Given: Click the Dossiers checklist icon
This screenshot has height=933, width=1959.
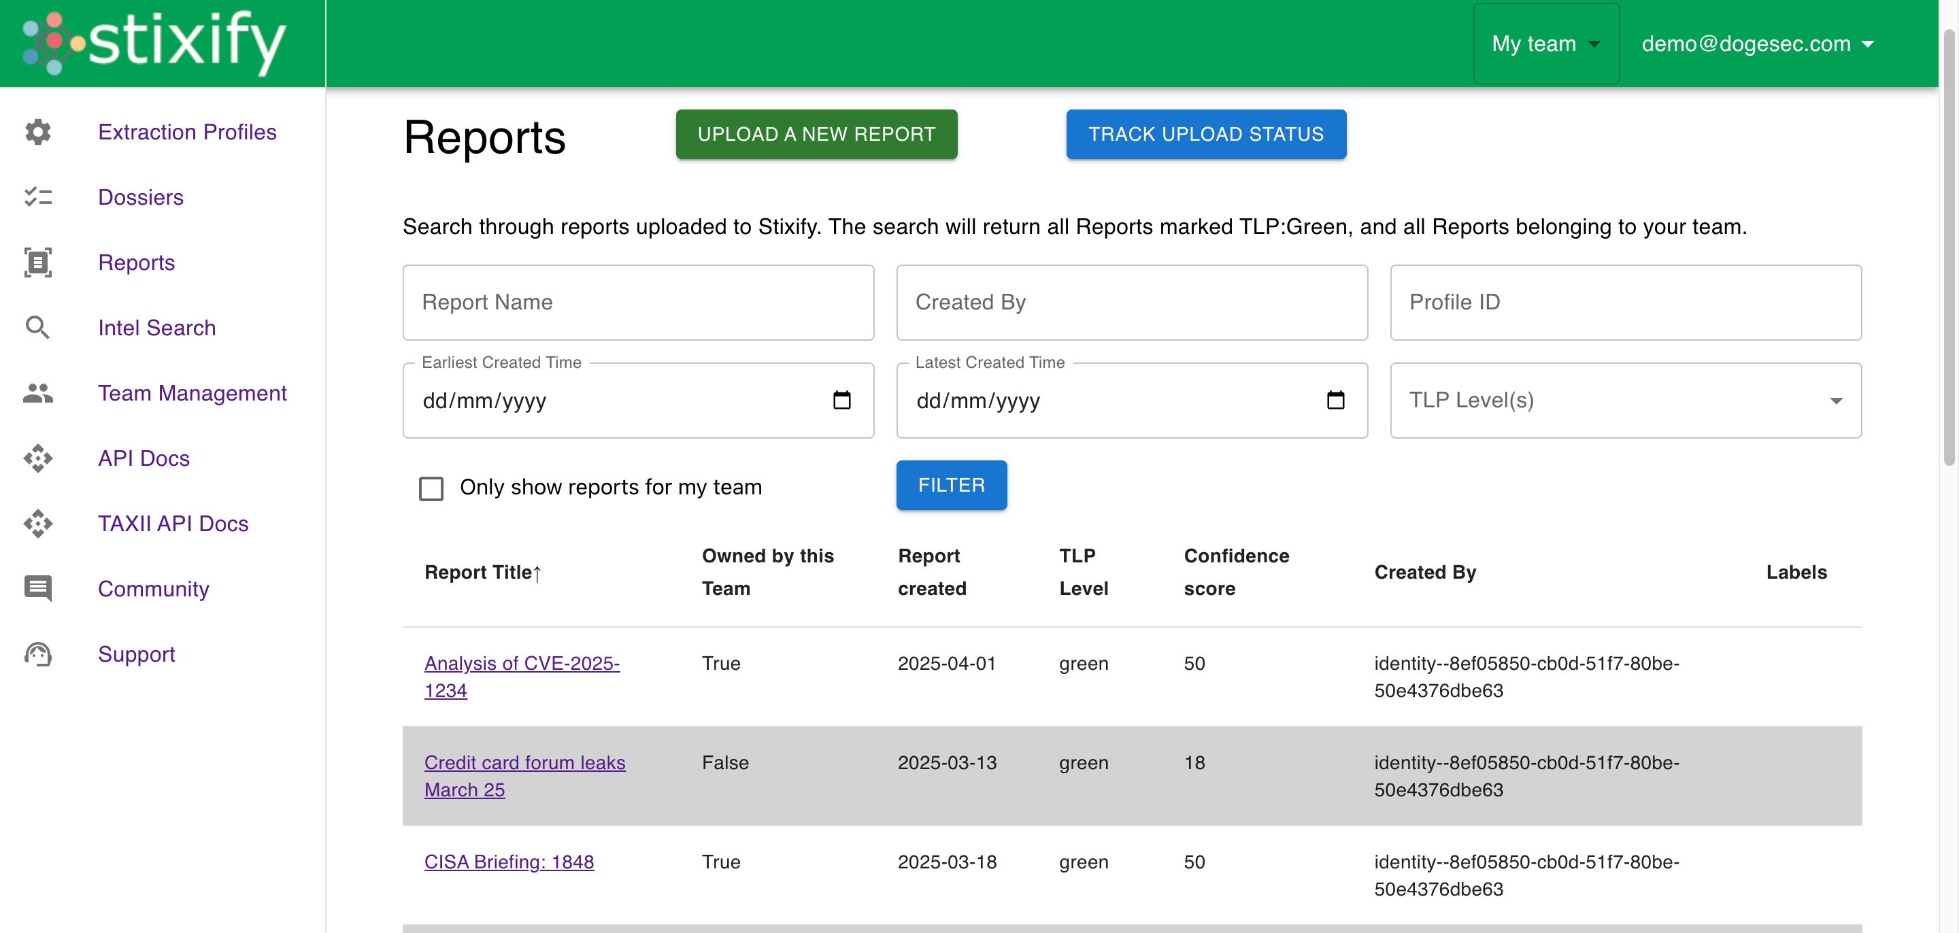Looking at the screenshot, I should pos(38,197).
